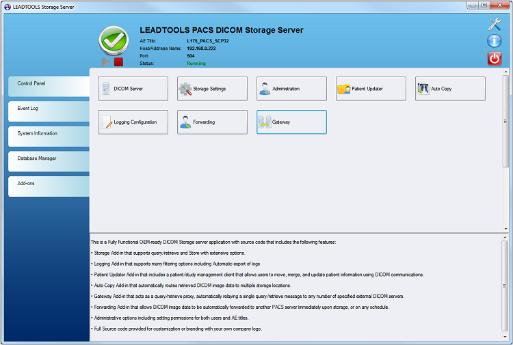Screen dimensions: 513x345
Task: Click the folder icon on Patient Updater
Action: [344, 89]
